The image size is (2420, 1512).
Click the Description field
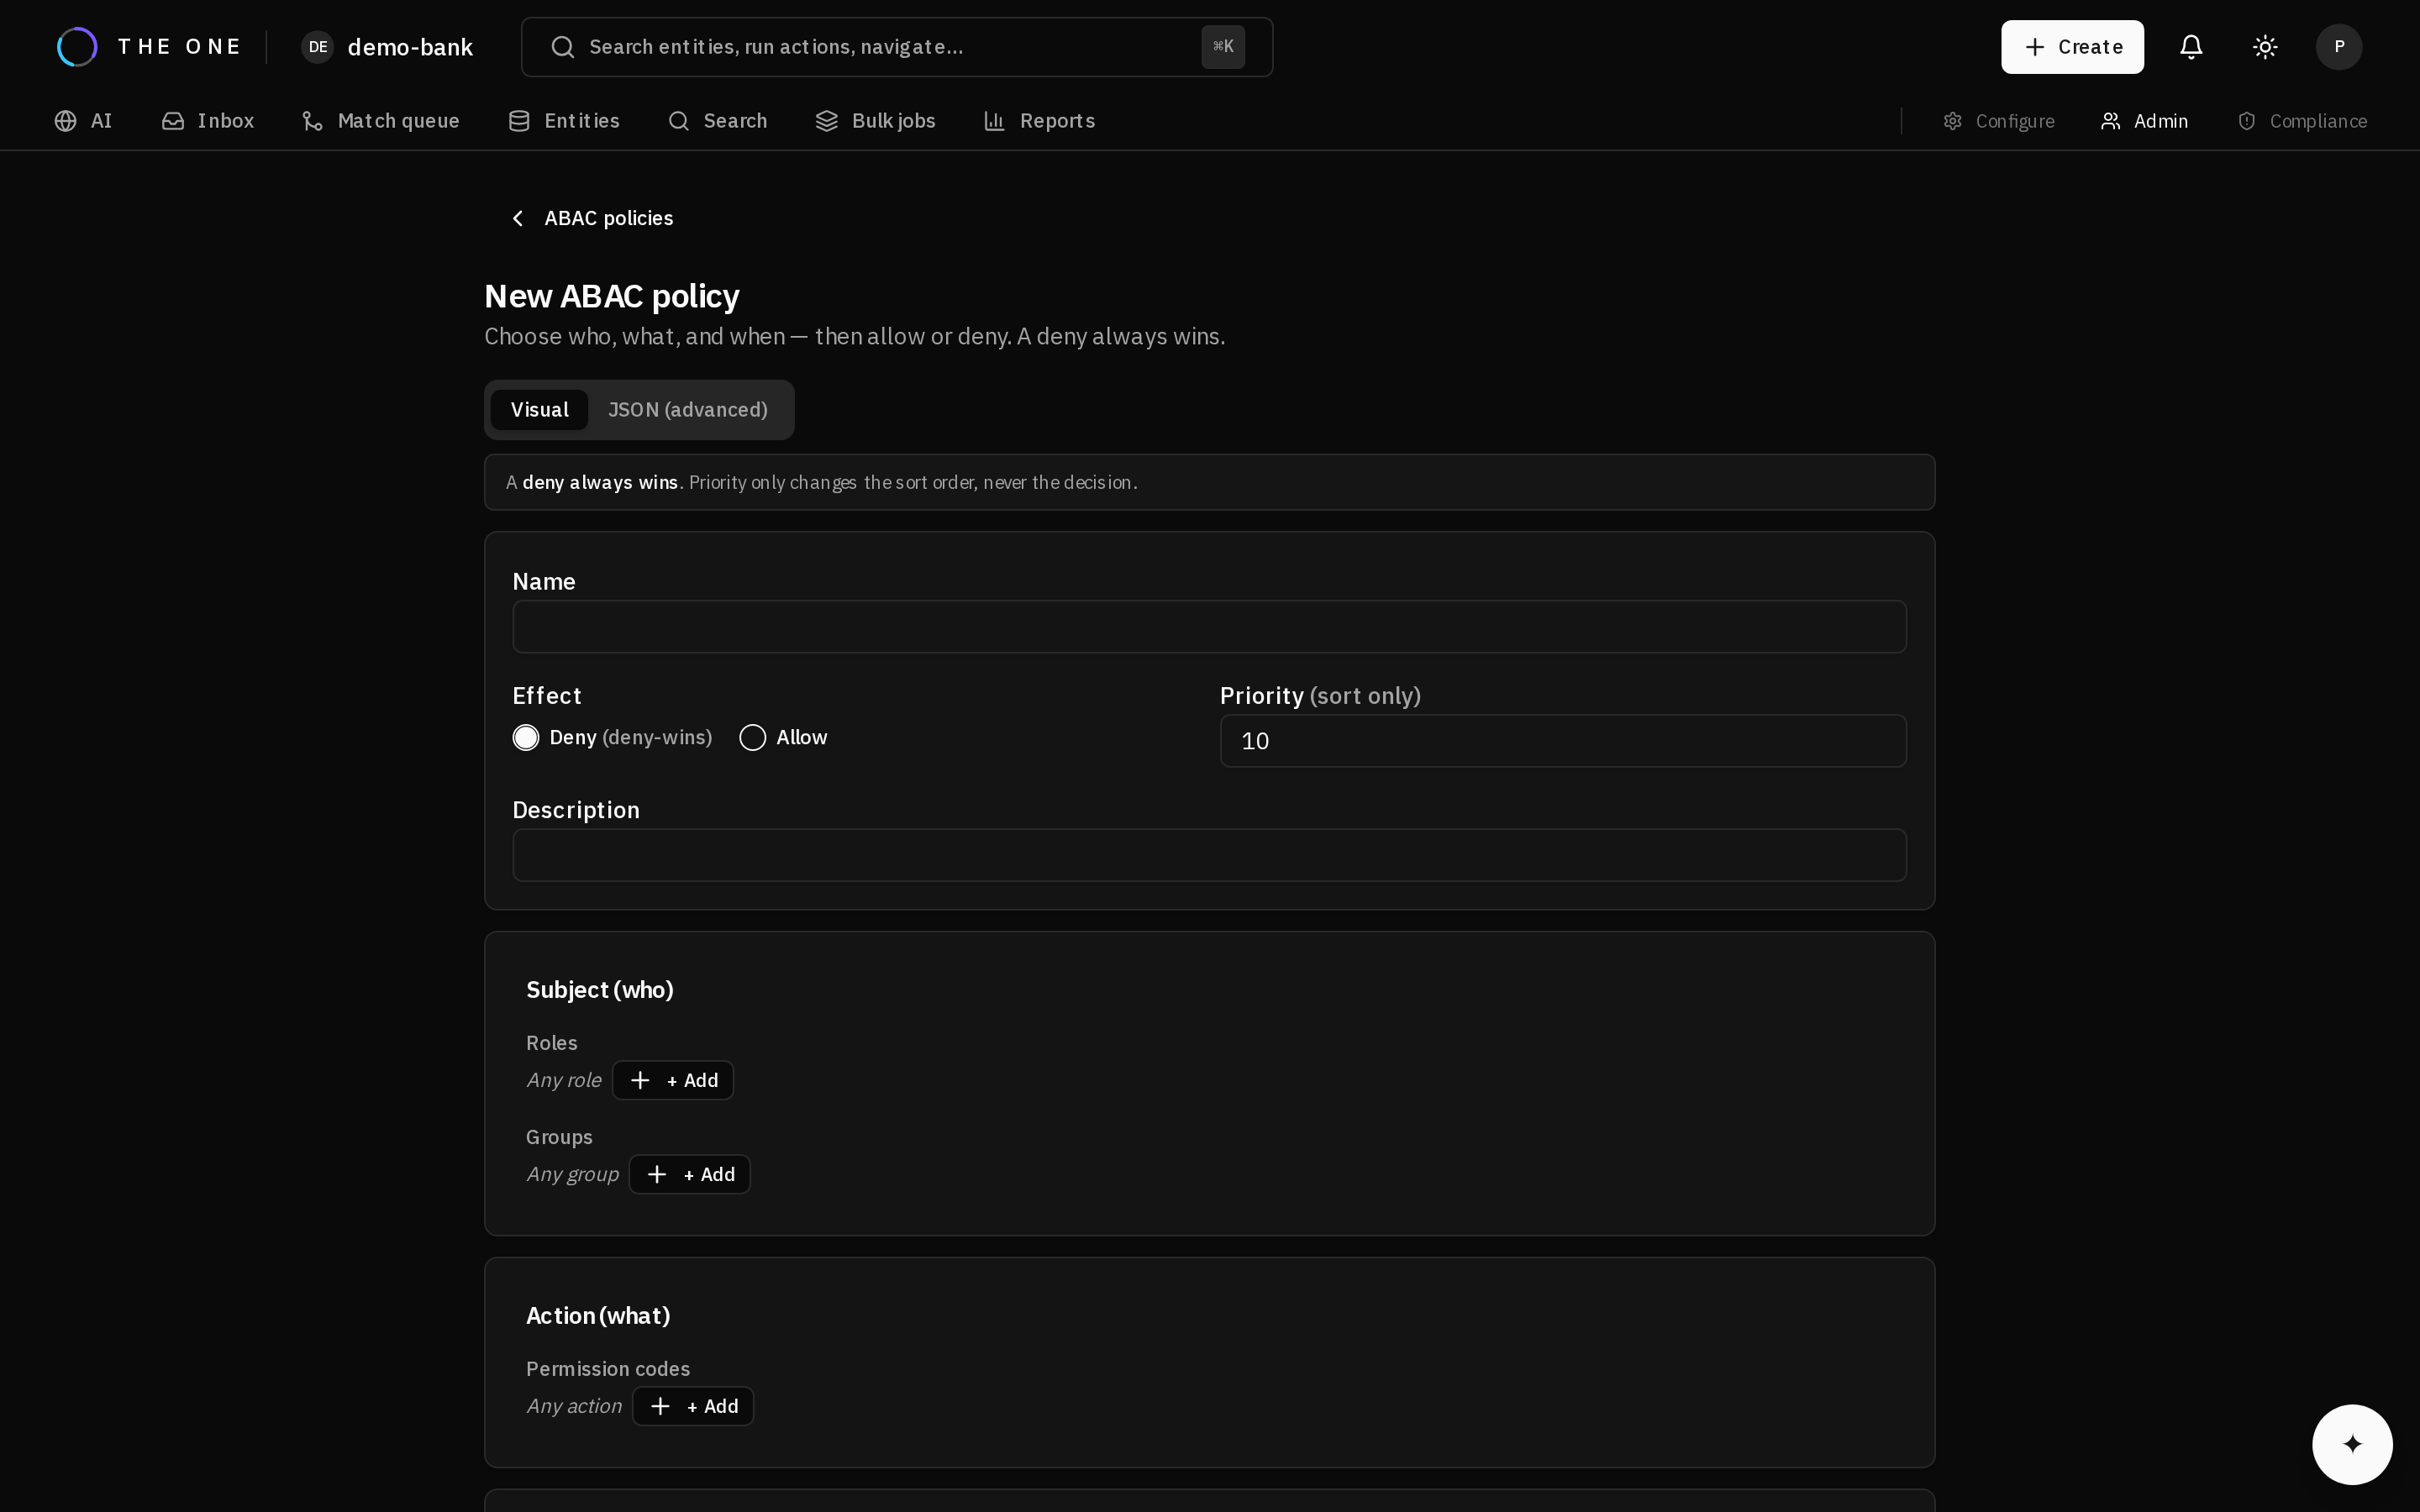[x=1209, y=855]
